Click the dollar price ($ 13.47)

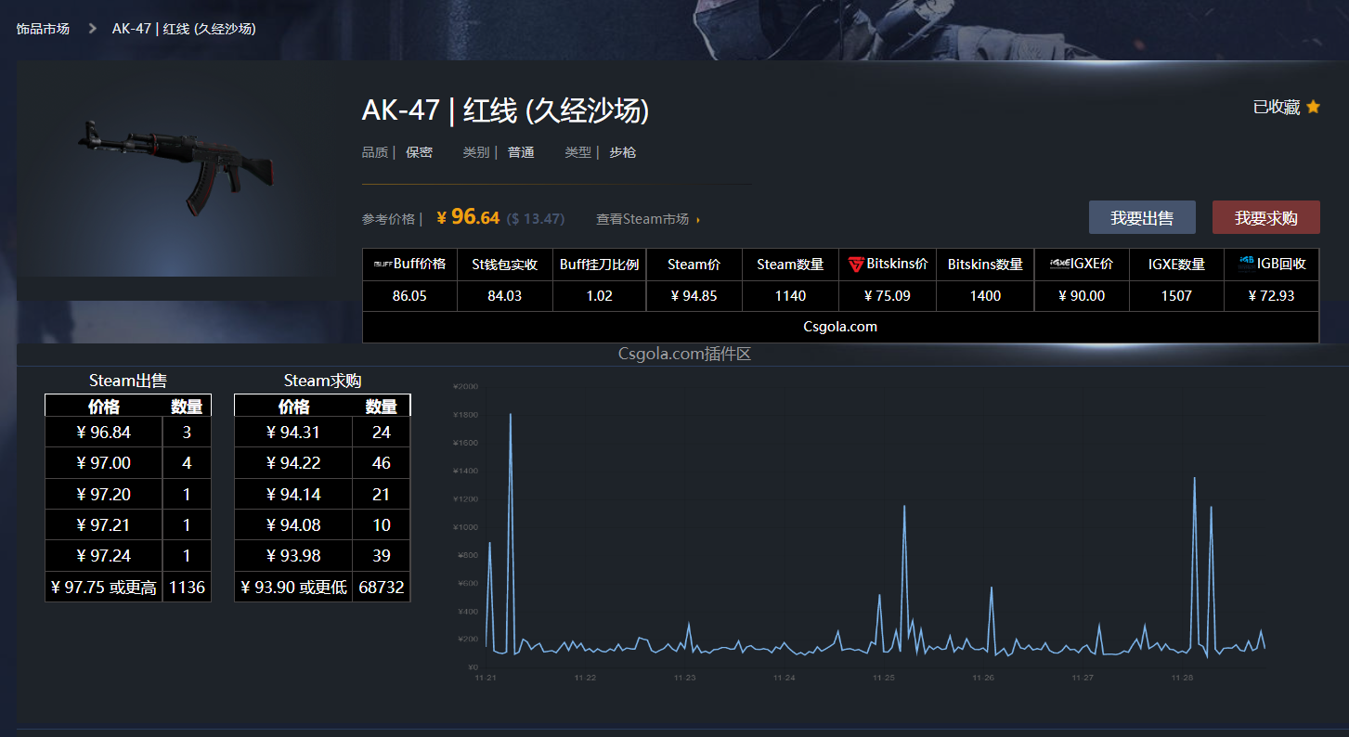pyautogui.click(x=536, y=219)
